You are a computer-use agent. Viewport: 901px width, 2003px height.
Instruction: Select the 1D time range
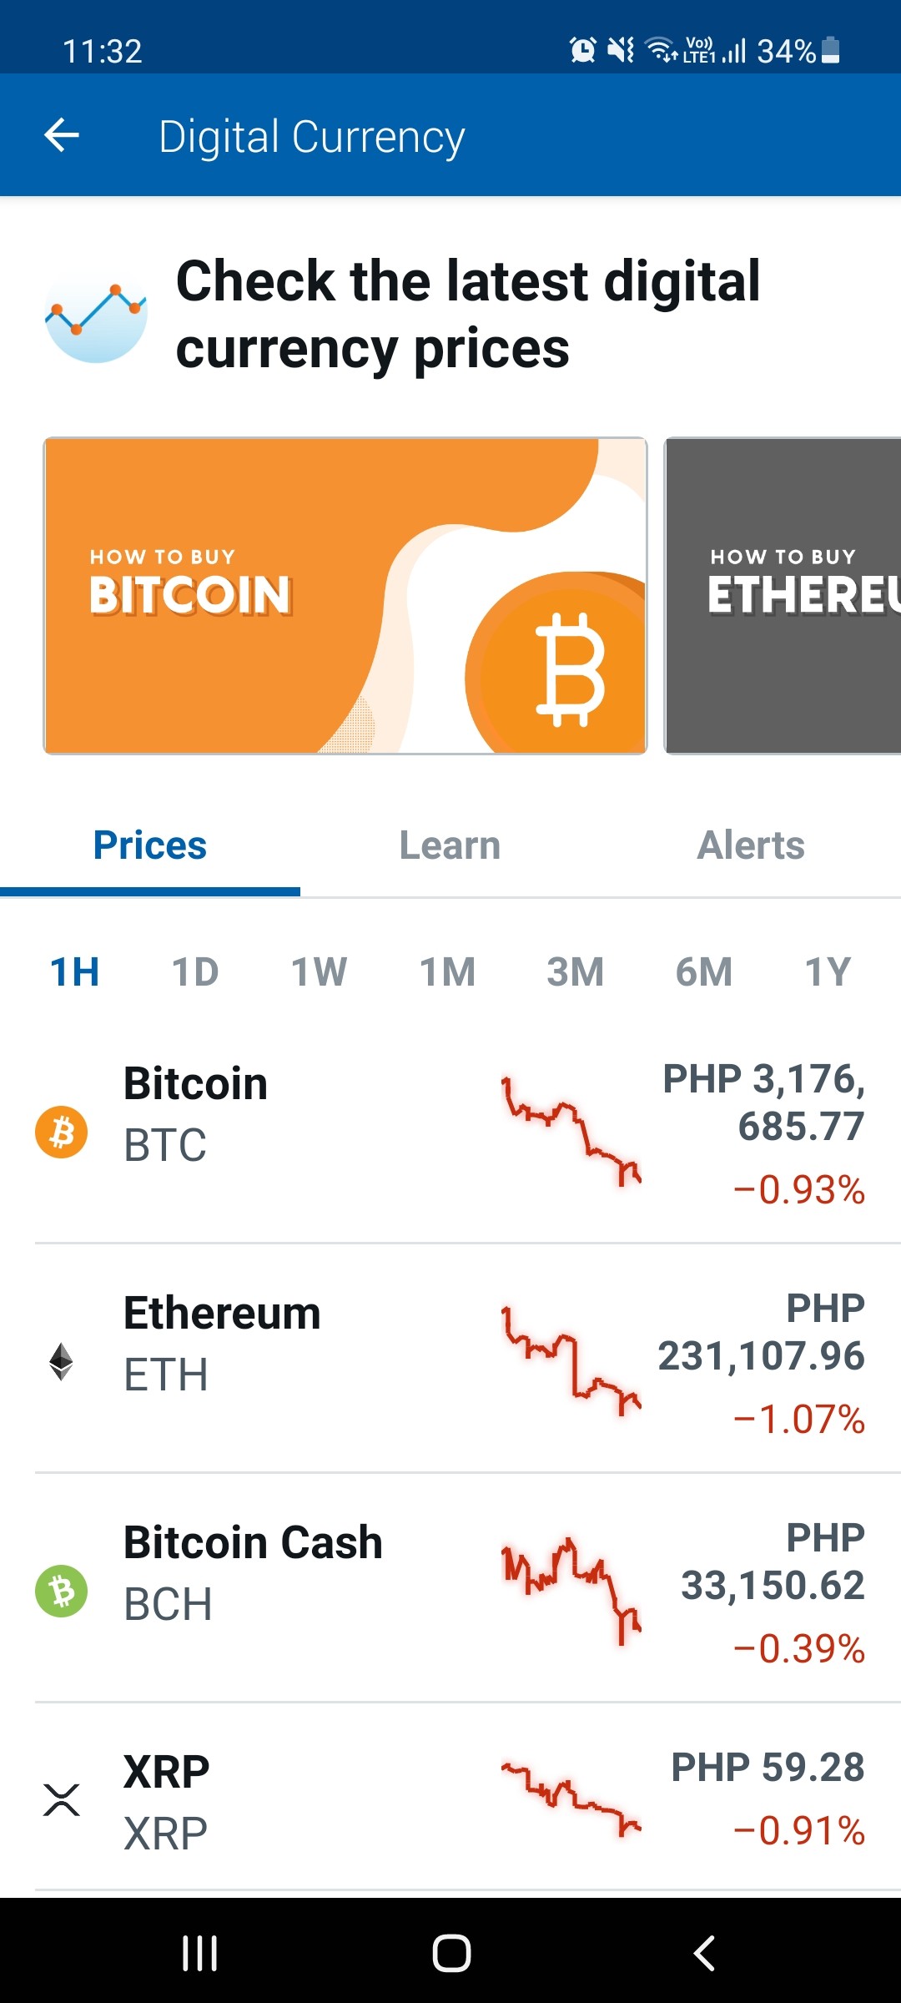click(195, 972)
